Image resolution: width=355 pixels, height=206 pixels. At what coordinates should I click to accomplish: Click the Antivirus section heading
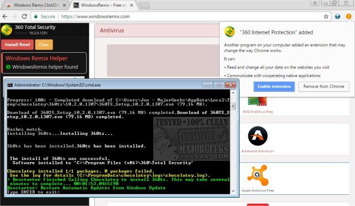tap(112, 31)
